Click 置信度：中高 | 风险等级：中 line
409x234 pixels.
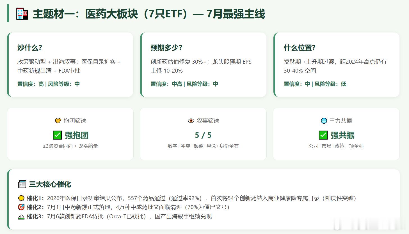click(184, 84)
